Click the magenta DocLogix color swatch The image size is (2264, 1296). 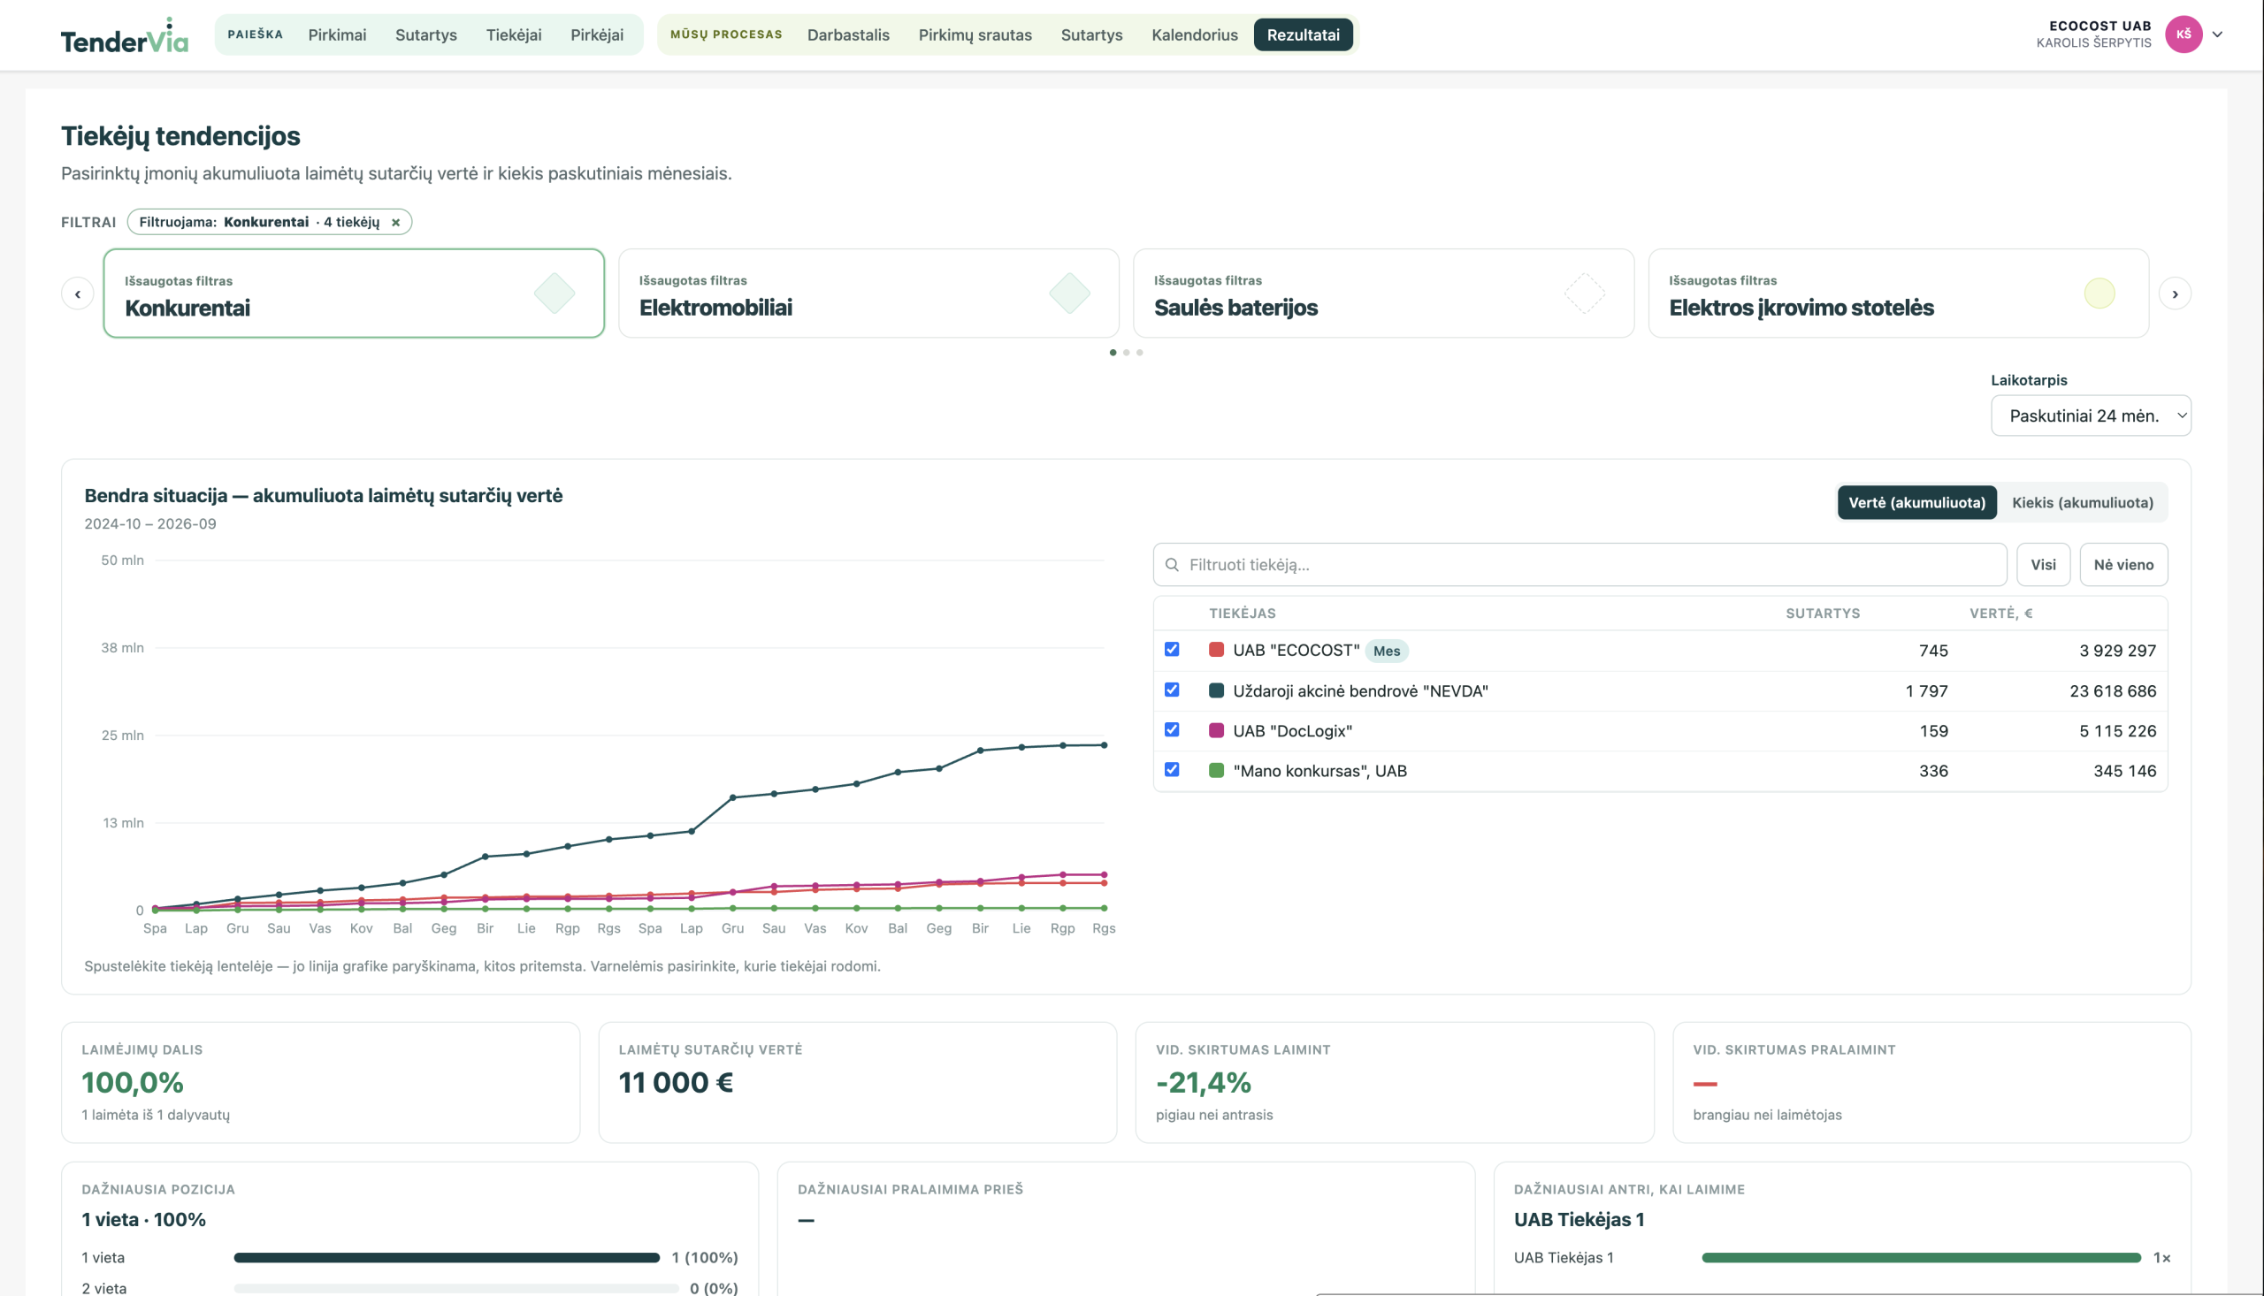click(x=1216, y=731)
